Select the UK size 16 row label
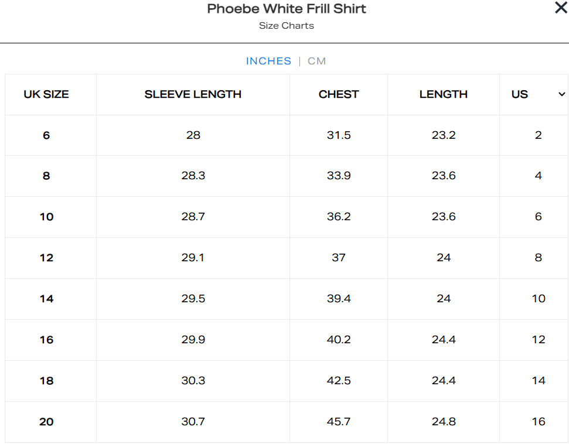The width and height of the screenshot is (569, 444). coord(46,340)
